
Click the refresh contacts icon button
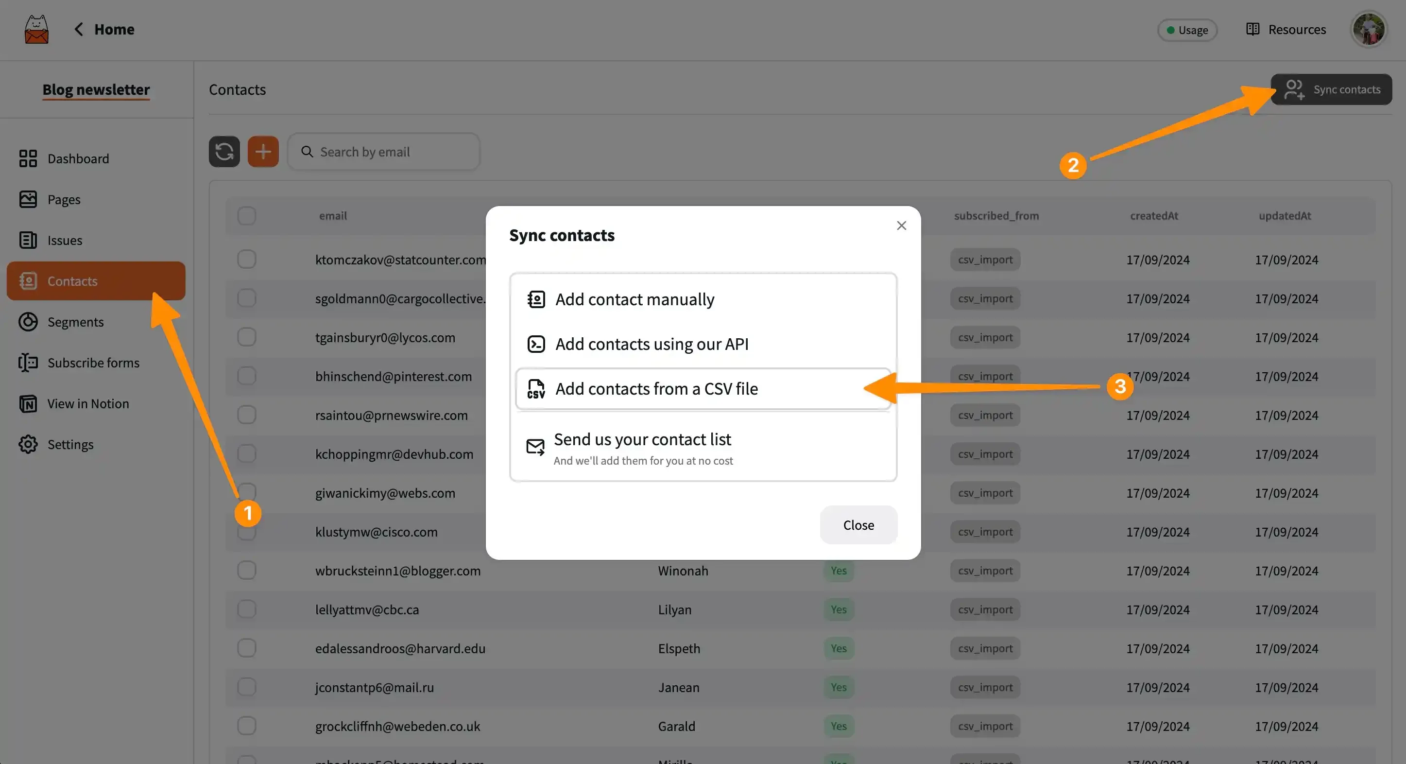point(224,152)
